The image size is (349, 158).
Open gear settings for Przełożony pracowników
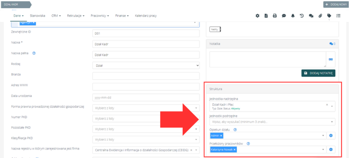pos(331,150)
